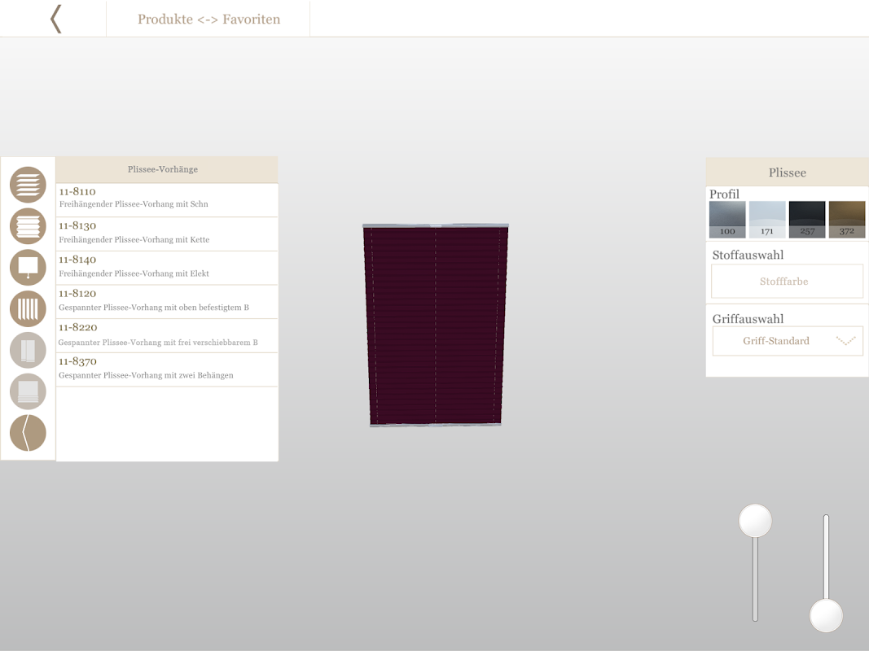This screenshot has height=651, width=869.
Task: Choose product 11-8130 with Kette
Action: (167, 234)
